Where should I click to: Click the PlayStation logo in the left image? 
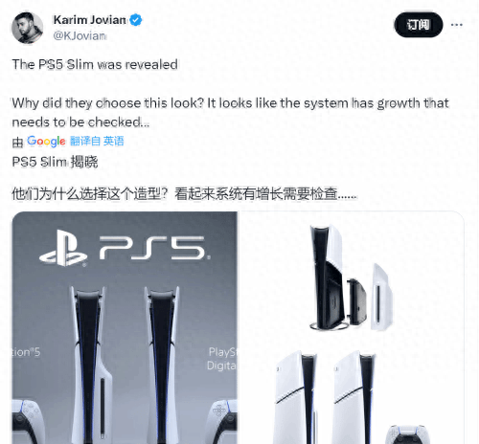tap(63, 248)
